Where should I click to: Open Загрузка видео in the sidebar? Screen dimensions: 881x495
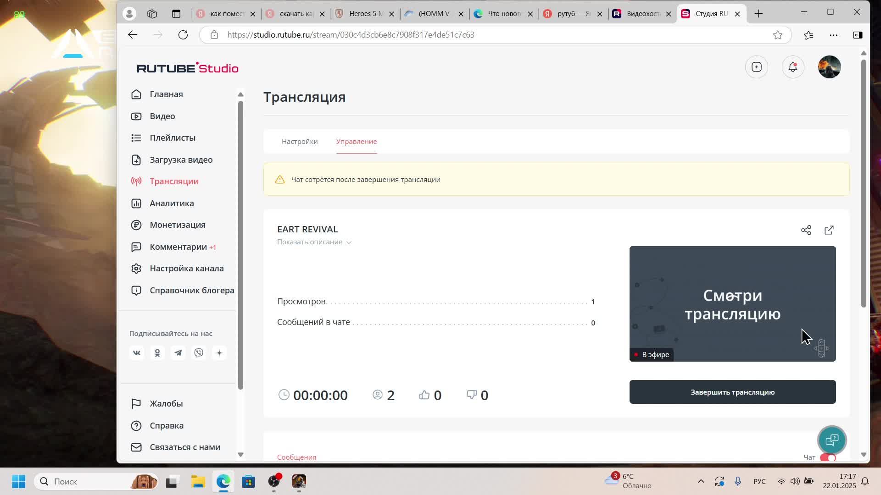pyautogui.click(x=172, y=160)
